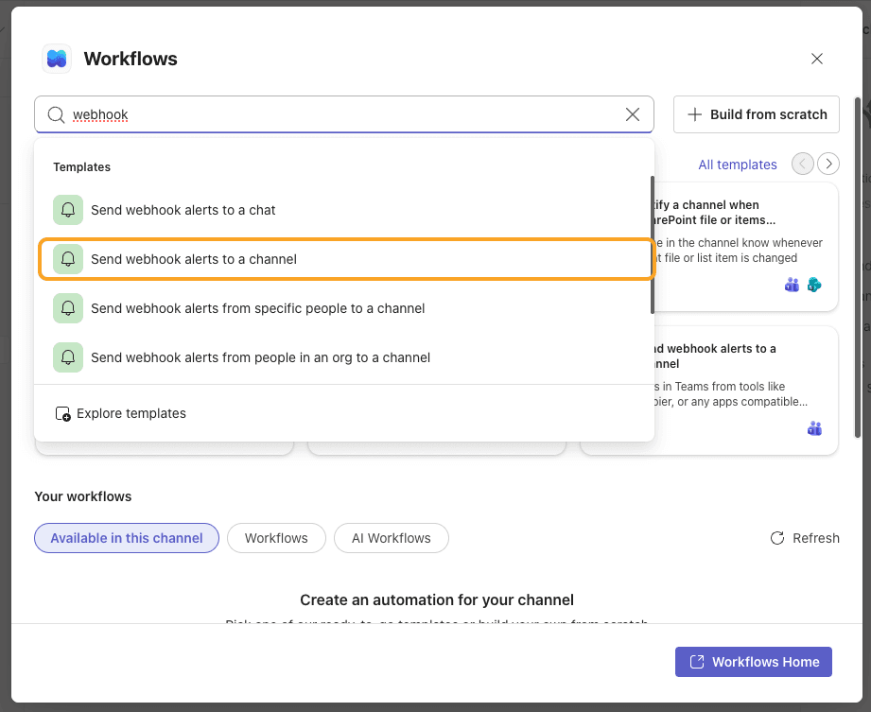871x712 pixels.
Task: Click bell icon beside people in an org
Action: tap(68, 357)
